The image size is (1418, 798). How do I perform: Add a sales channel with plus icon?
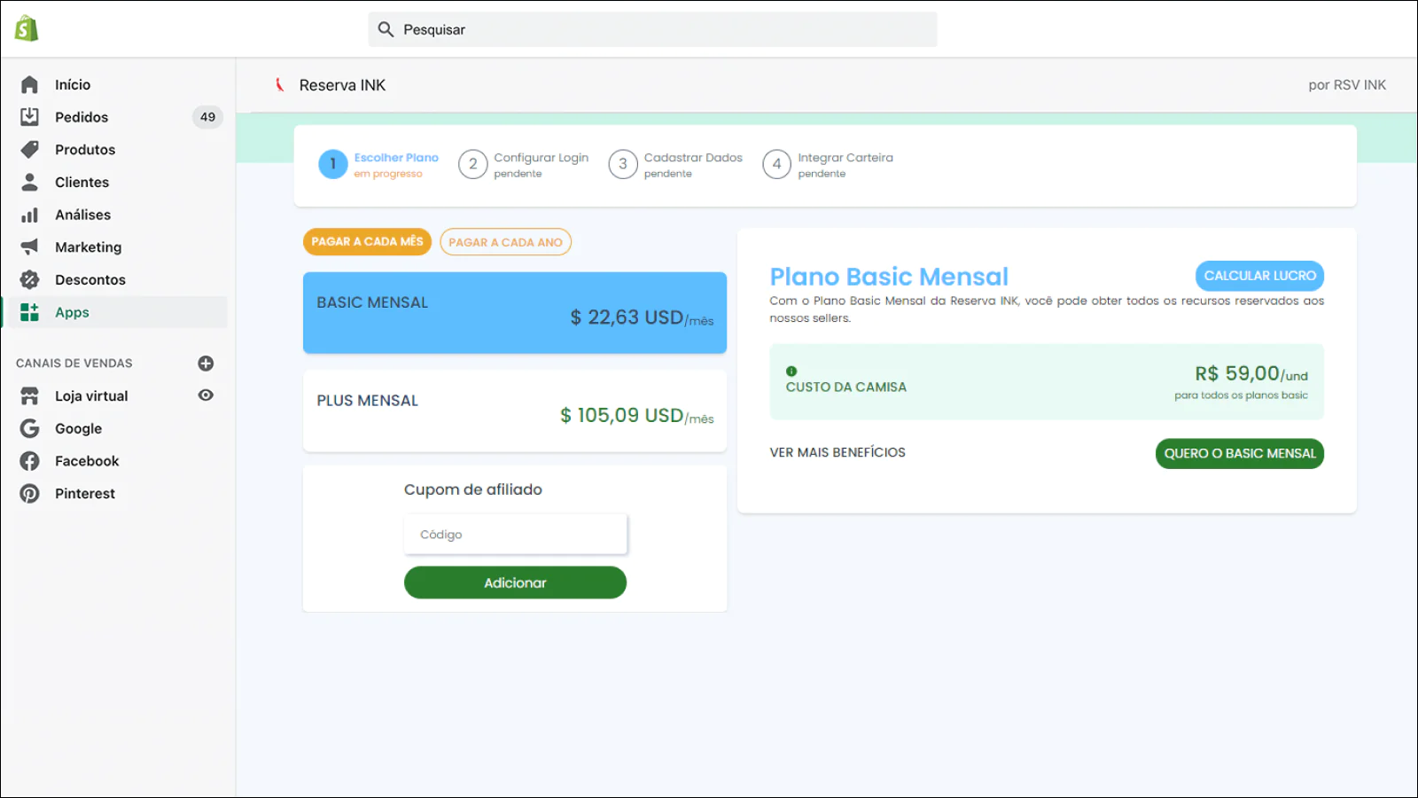click(206, 364)
